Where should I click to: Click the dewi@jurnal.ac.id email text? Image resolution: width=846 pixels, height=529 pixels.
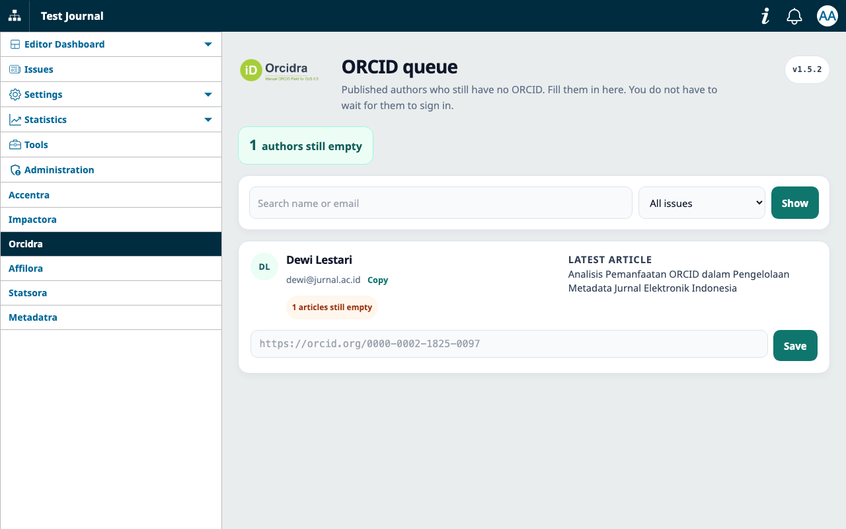(323, 280)
